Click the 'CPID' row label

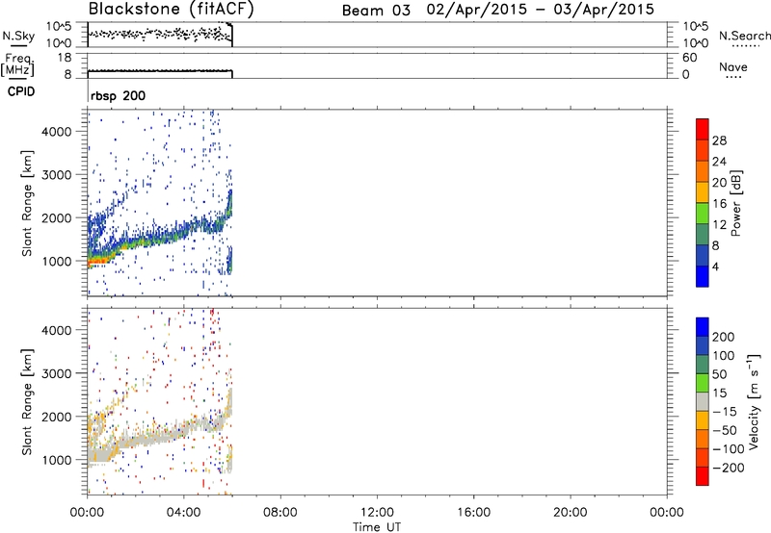[20, 91]
